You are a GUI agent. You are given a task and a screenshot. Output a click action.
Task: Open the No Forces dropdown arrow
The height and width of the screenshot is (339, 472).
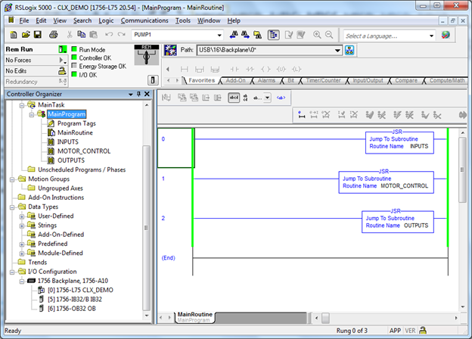(x=63, y=61)
